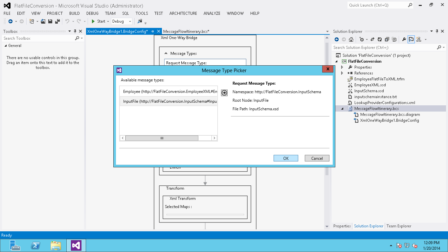
Task: Switch to the Properties tab at bottom
Action: point(342,226)
